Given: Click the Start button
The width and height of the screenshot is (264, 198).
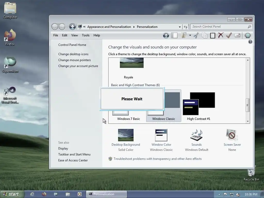Looking at the screenshot, I should [12, 194].
